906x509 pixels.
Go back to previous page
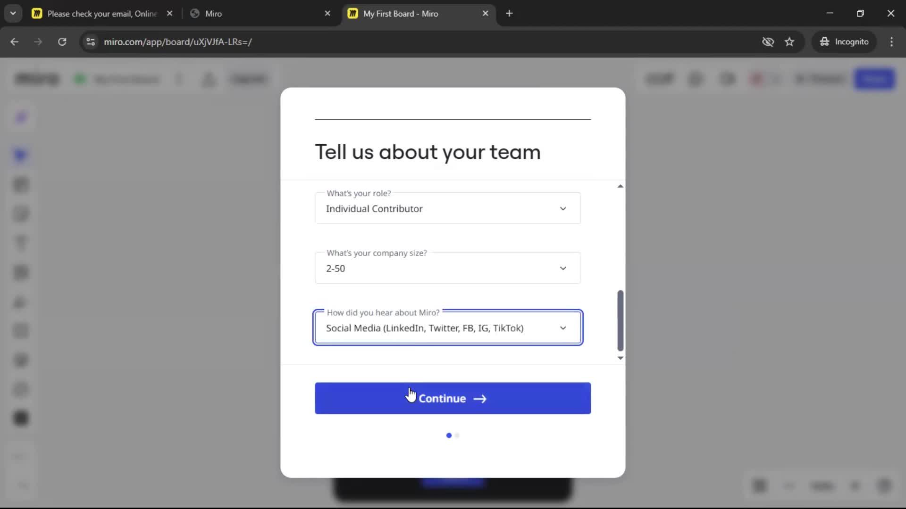15,42
